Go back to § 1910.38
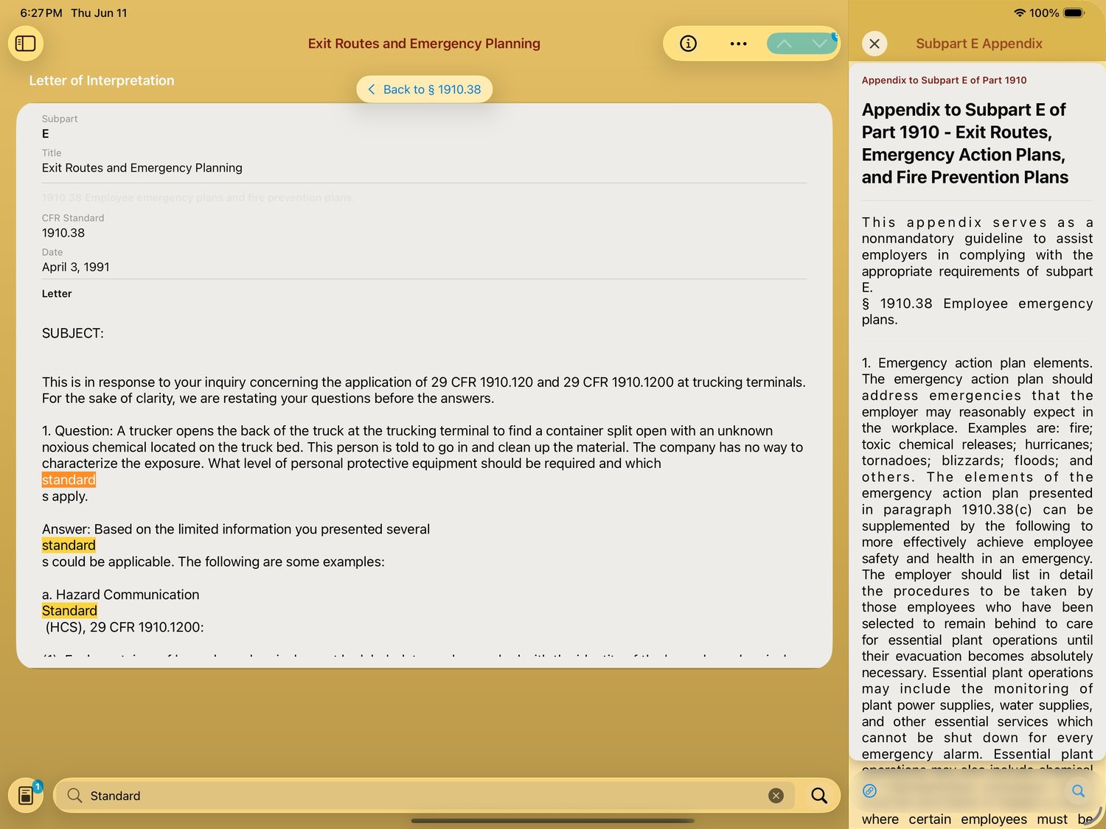The image size is (1106, 829). 424,89
